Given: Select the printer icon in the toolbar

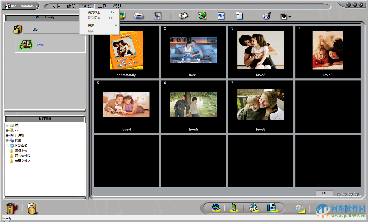Looking at the screenshot, I should (184, 16).
